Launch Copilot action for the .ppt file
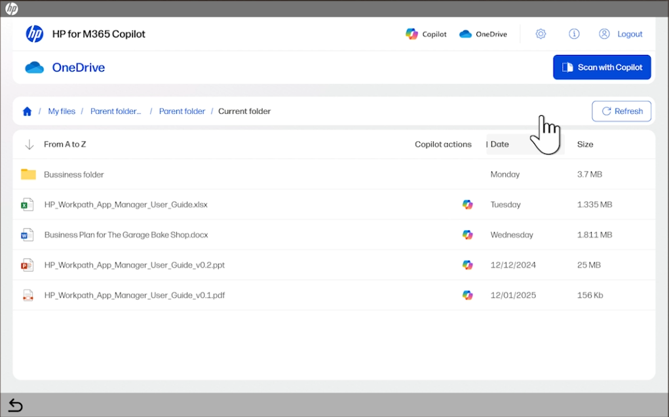 [468, 265]
